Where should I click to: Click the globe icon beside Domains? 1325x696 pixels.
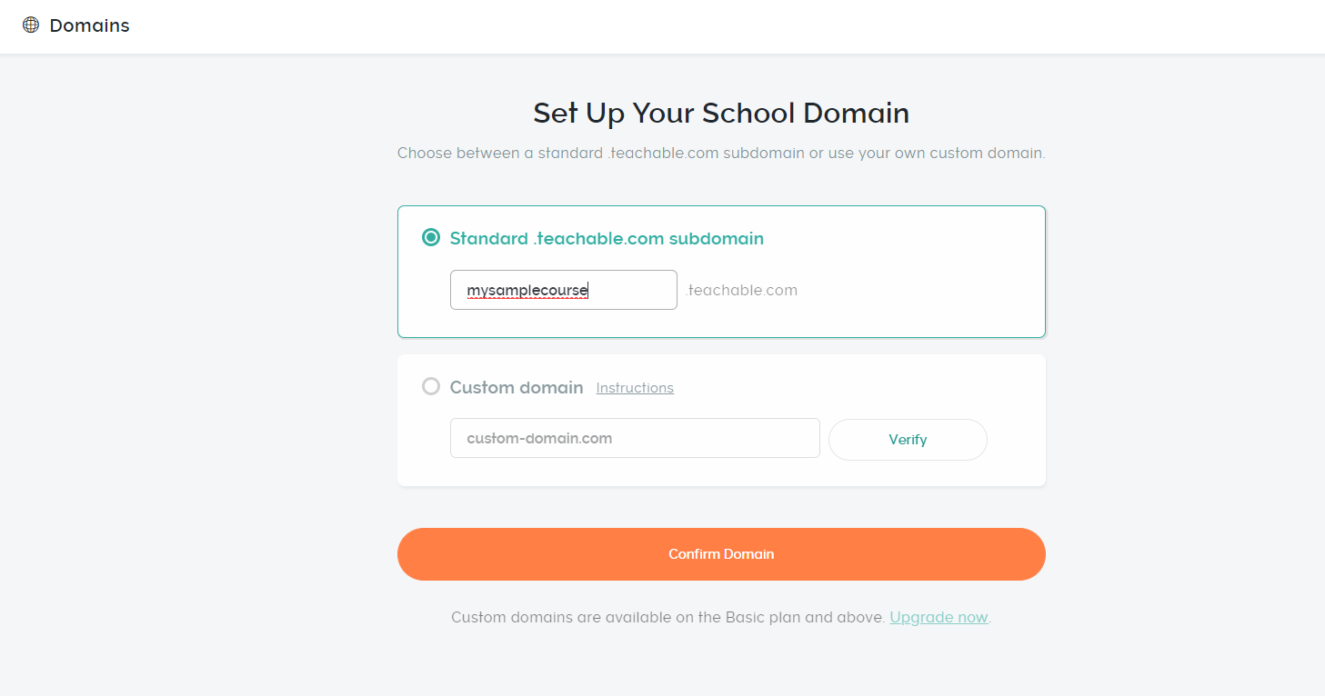(x=31, y=25)
